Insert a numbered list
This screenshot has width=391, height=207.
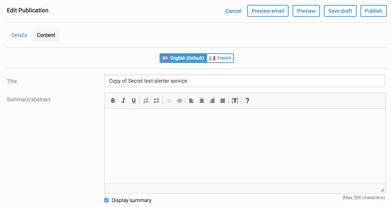point(146,101)
